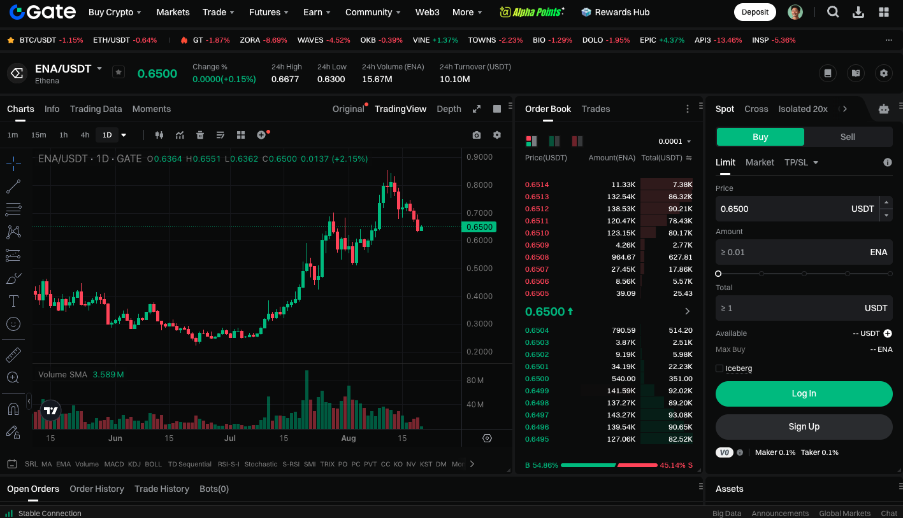Select the XABCD pattern tool
The image size is (903, 518).
13,232
